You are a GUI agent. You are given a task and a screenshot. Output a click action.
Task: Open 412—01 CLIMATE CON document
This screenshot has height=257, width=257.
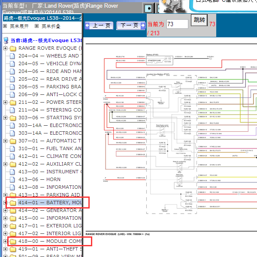[50, 156]
